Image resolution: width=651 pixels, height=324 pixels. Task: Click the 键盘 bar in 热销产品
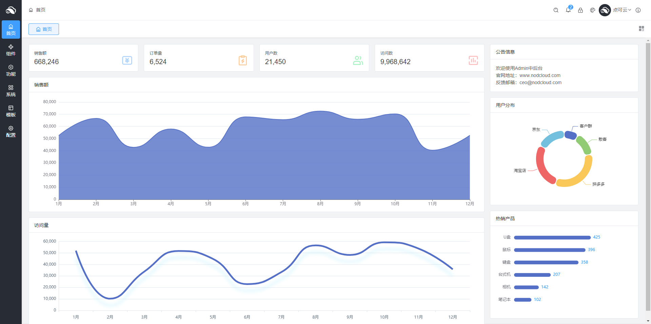tap(546, 263)
